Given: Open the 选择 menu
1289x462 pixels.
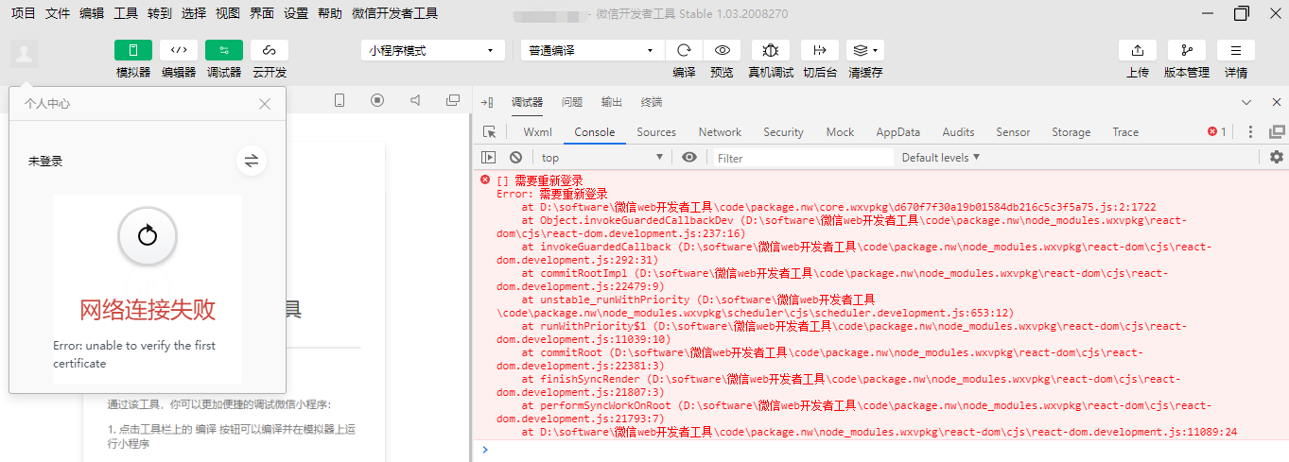Looking at the screenshot, I should coord(194,13).
